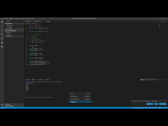Toggle the output scroll lock icon
Screen dimensions: 168x126
158,80
